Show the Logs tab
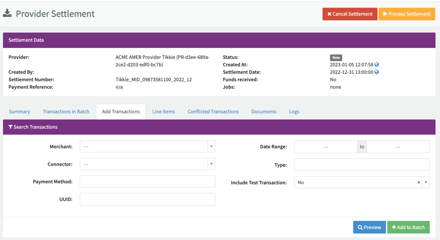 294,112
